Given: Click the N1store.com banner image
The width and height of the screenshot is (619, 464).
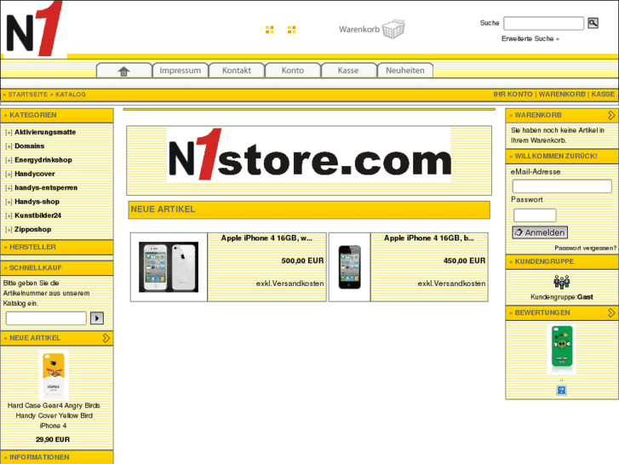Looking at the screenshot, I should pyautogui.click(x=309, y=155).
